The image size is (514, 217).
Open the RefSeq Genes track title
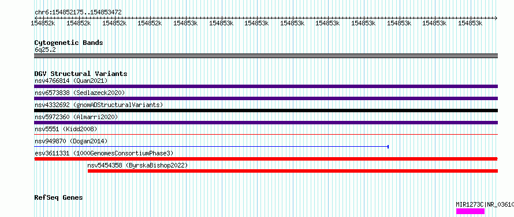click(x=59, y=198)
